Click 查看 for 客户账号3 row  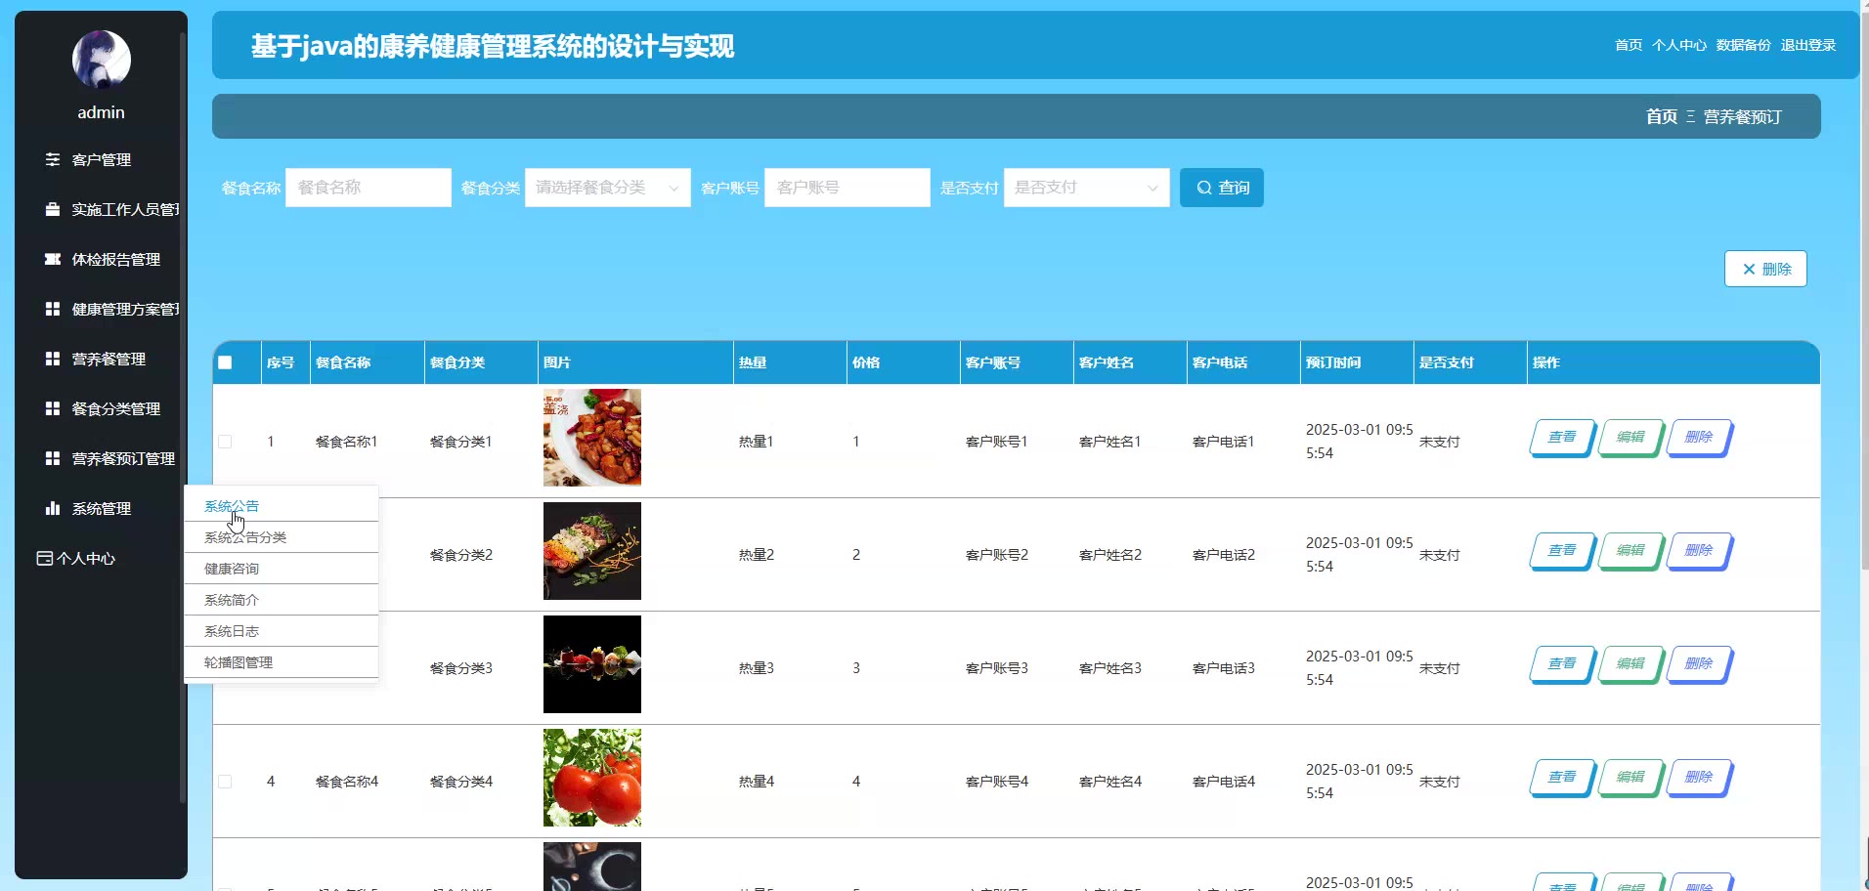pyautogui.click(x=1562, y=664)
